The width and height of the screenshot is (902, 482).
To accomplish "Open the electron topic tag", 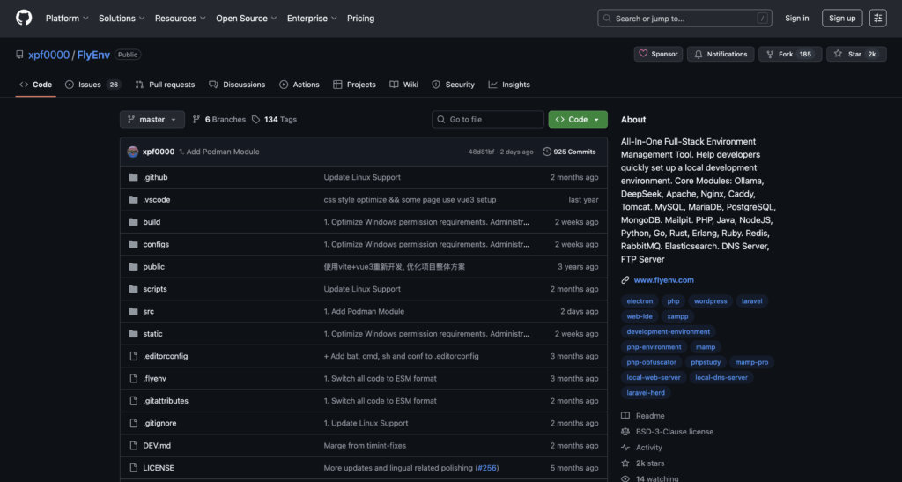I will tap(640, 301).
